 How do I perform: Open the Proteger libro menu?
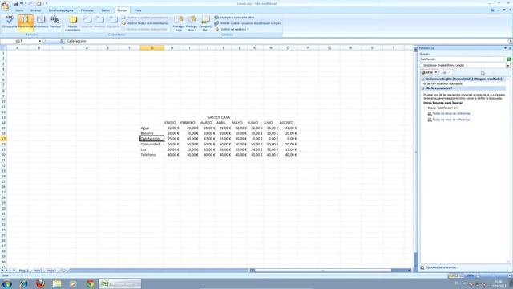coord(192,23)
